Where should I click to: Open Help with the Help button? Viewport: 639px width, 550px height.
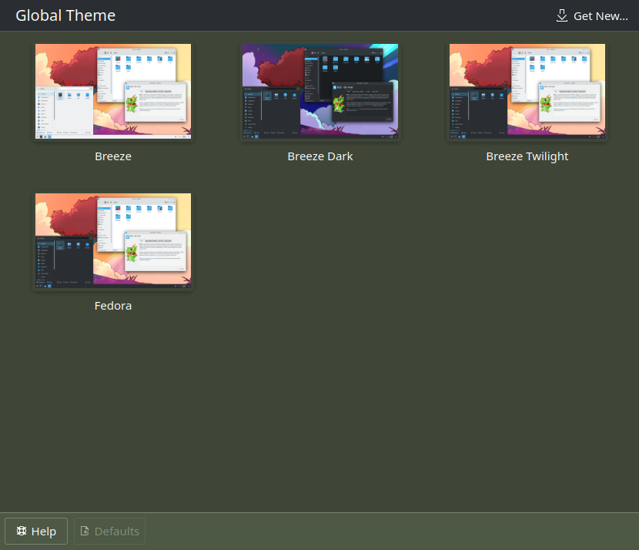36,531
